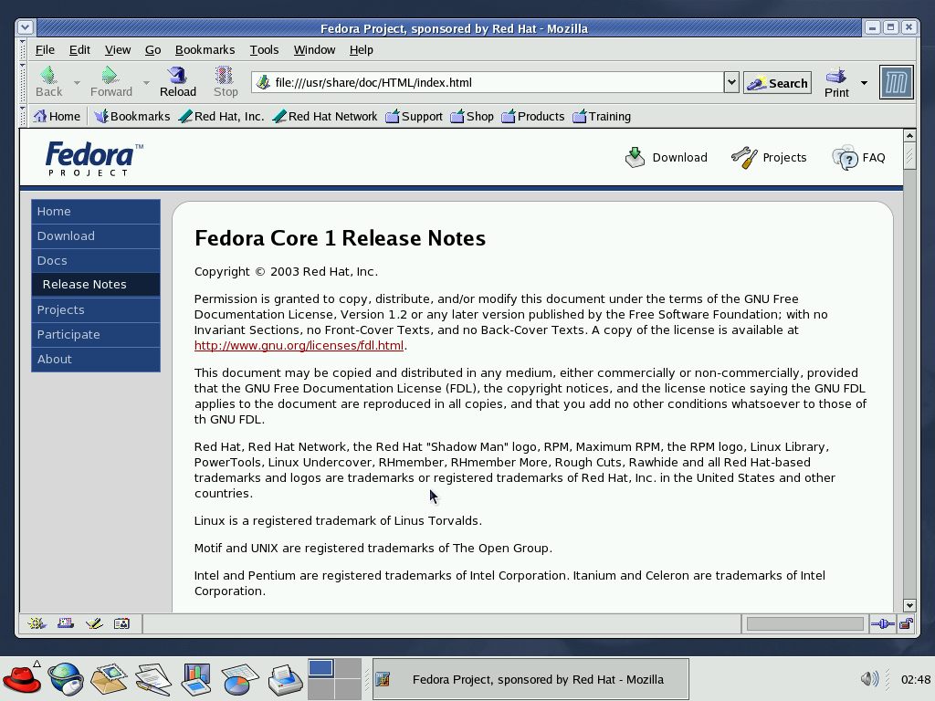935x701 pixels.
Task: Click the Search button
Action: pos(777,83)
